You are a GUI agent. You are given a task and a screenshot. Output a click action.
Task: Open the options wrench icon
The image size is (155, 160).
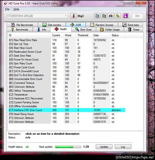(118, 16)
